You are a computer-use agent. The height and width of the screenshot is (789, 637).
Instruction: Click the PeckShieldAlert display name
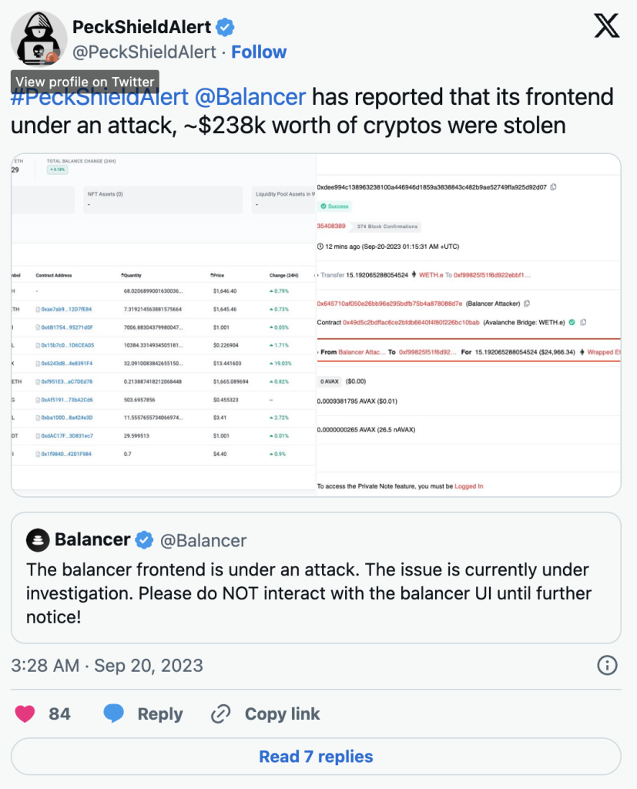pos(141,27)
